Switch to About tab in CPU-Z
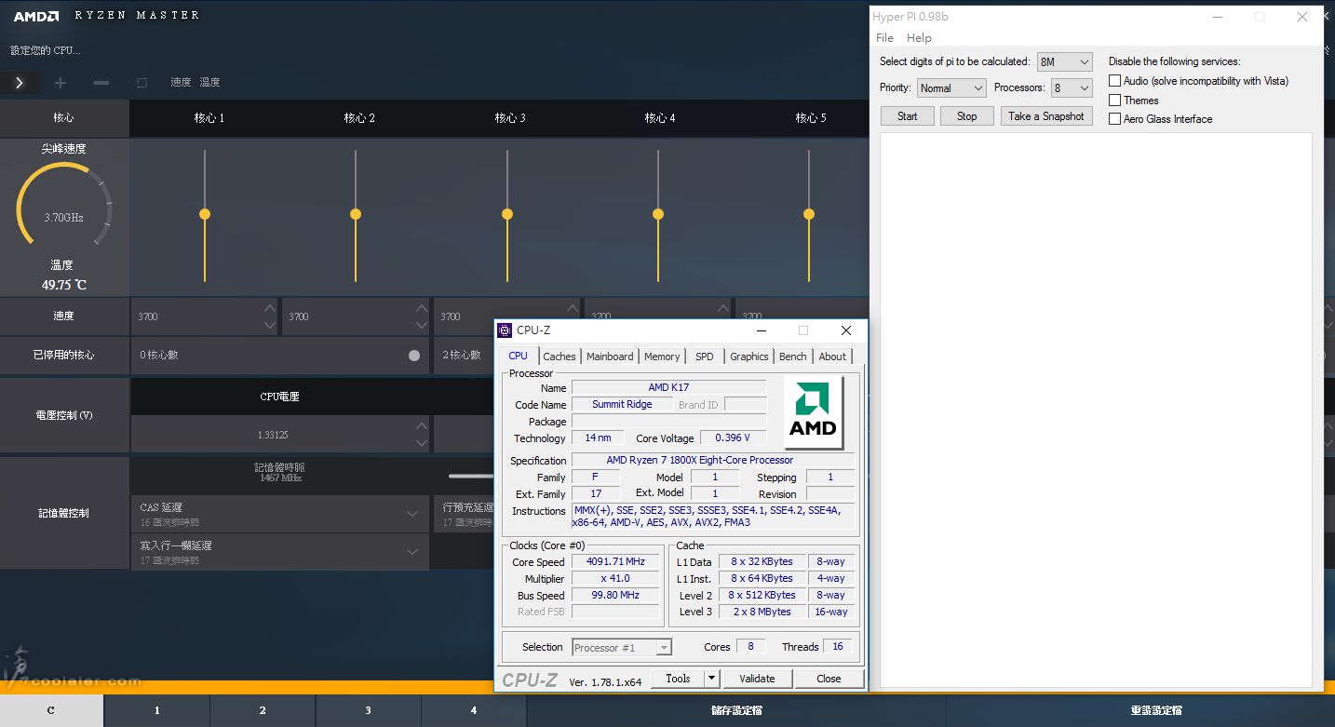The image size is (1335, 727). click(832, 357)
